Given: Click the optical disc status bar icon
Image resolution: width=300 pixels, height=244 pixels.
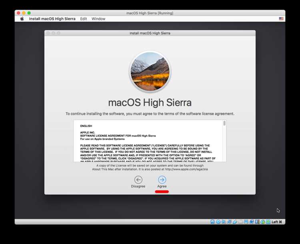Looking at the screenshot, I should [x=218, y=222].
